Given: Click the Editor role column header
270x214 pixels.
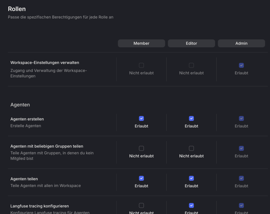Looking at the screenshot, I should pos(191,43).
